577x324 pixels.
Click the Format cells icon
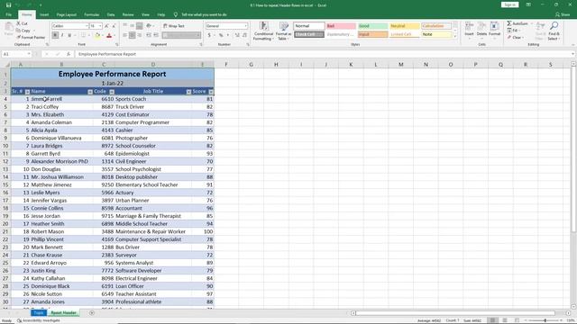point(494,29)
